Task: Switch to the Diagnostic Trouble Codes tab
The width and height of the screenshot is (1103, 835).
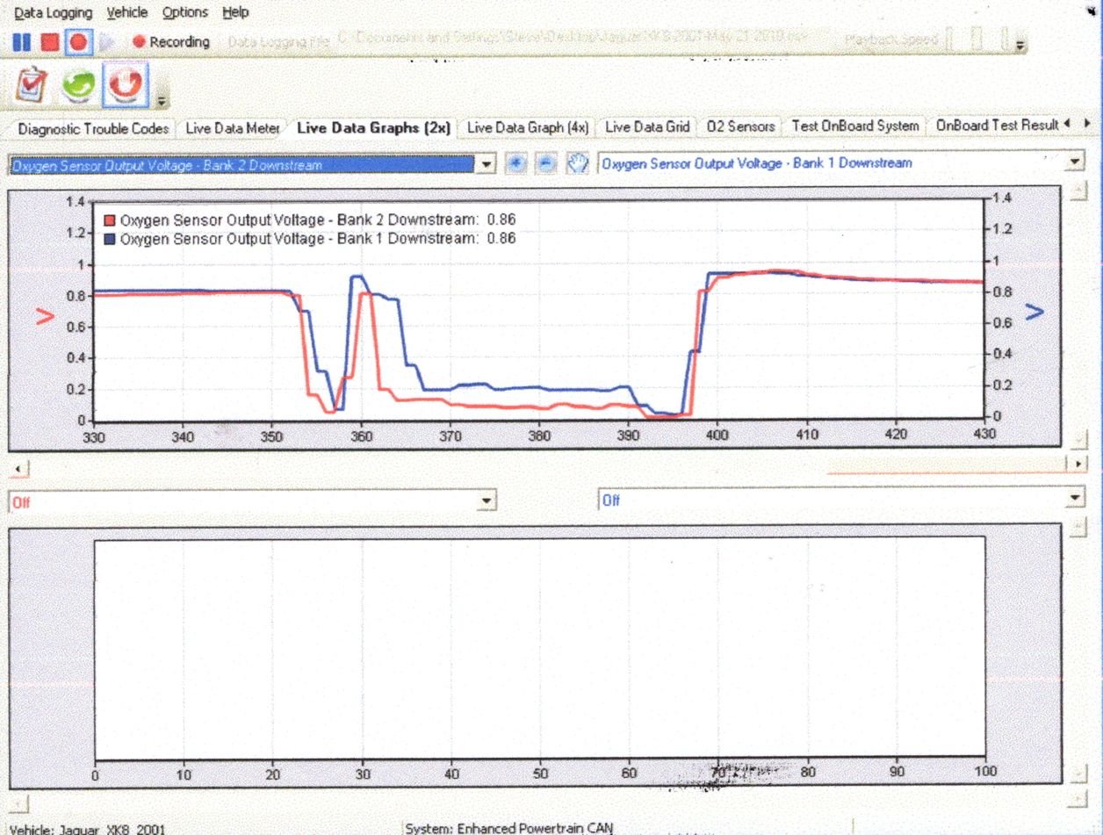Action: pyautogui.click(x=92, y=128)
